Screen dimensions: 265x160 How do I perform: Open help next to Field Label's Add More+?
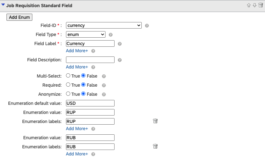coord(93,51)
